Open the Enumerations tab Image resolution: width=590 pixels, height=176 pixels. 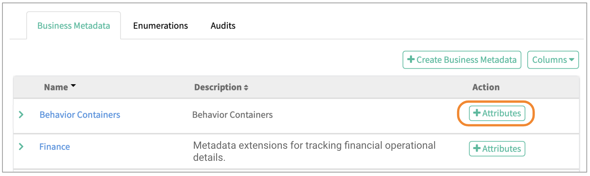160,26
